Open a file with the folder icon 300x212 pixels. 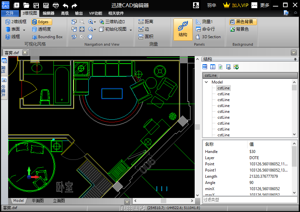coord(26,5)
